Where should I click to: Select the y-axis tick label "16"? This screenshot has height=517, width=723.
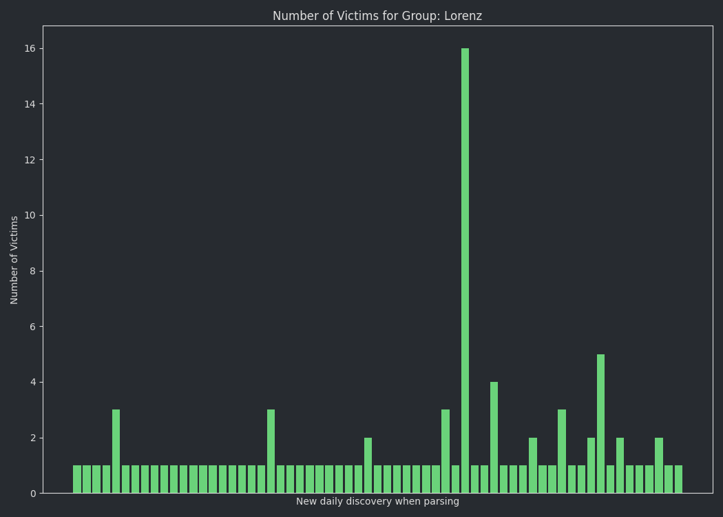[x=30, y=48]
